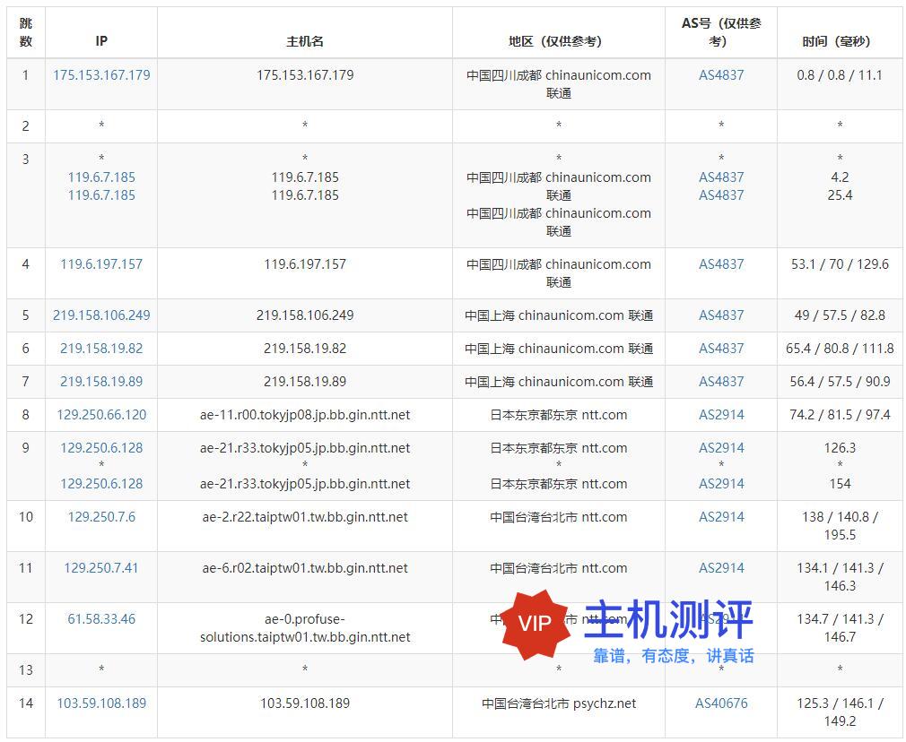906x742 pixels.
Task: Select the time value 0.8 / 0.8 / 11.1
Action: point(840,75)
